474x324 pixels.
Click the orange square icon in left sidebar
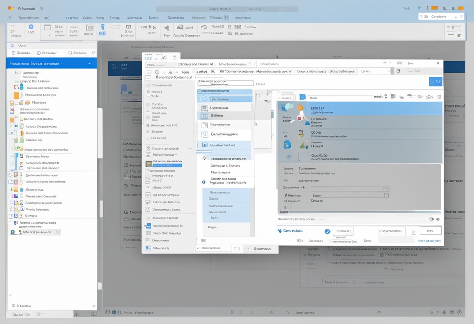16,95
